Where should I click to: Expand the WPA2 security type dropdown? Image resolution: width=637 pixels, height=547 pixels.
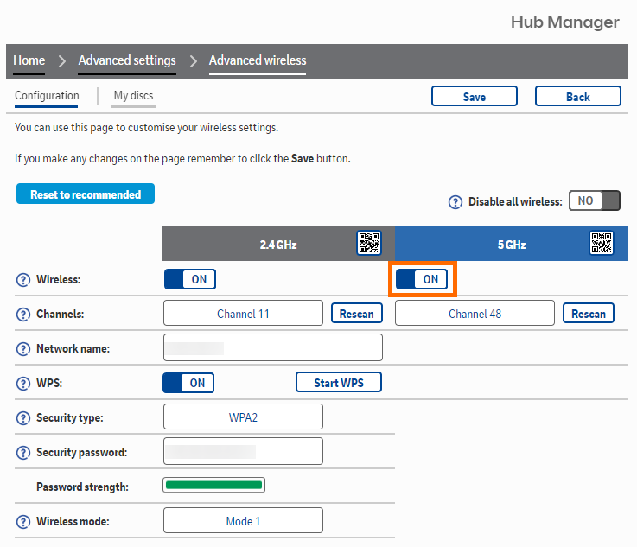pos(243,417)
